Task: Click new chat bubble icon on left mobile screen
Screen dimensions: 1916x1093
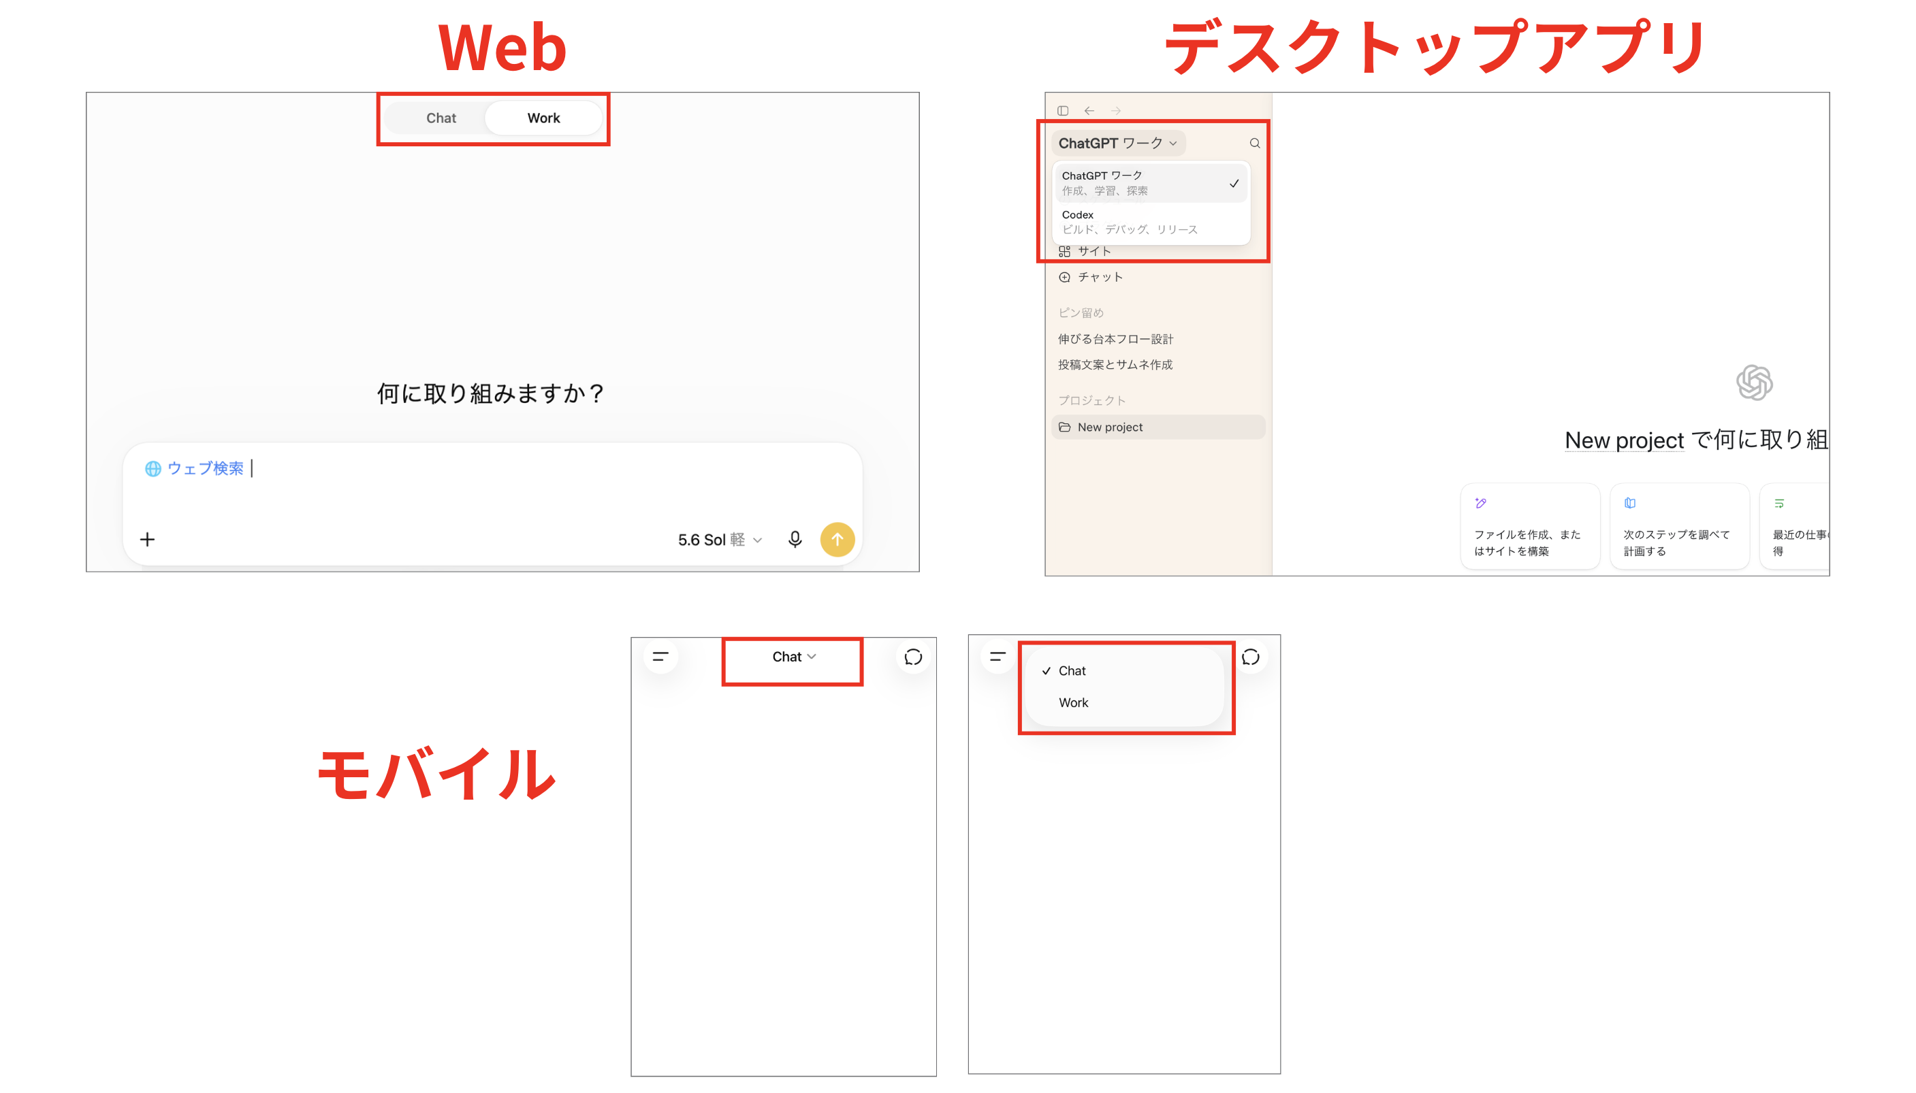Action: click(913, 657)
